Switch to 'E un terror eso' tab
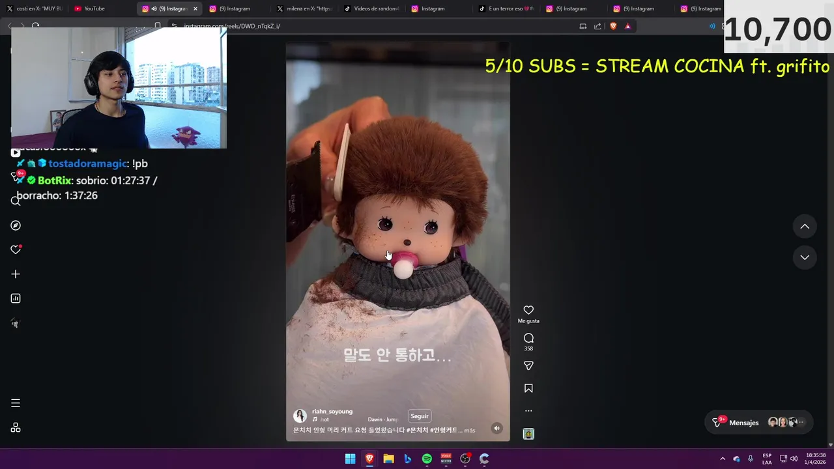 (507, 8)
